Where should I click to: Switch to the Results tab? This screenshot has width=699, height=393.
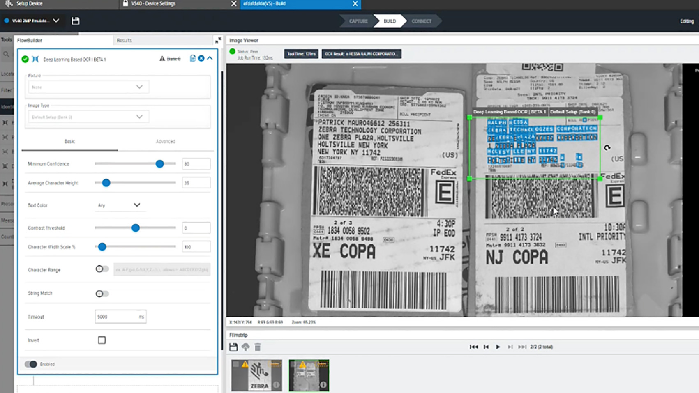pos(124,40)
